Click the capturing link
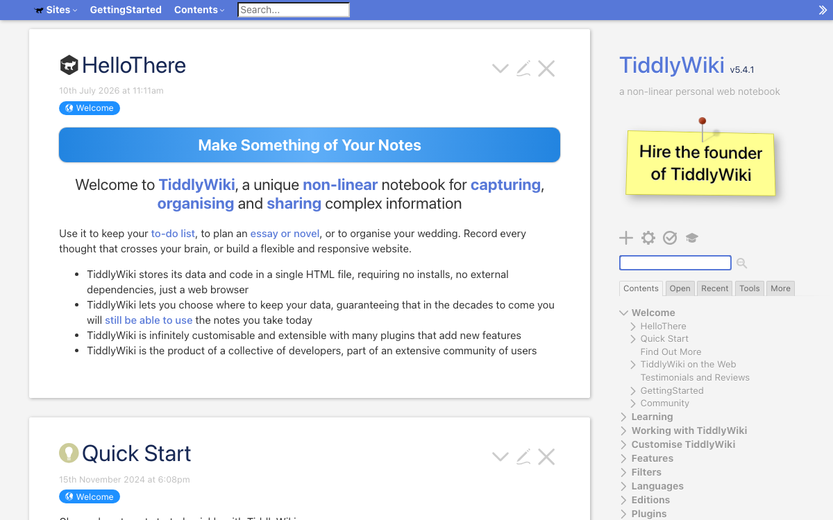833x520 pixels. 506,184
